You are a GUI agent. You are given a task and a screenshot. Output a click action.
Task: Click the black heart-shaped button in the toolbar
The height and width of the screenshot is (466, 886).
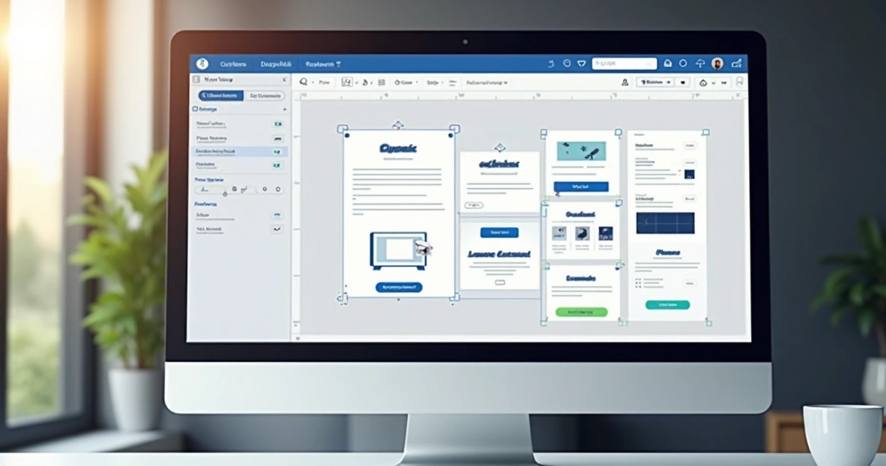click(x=683, y=82)
